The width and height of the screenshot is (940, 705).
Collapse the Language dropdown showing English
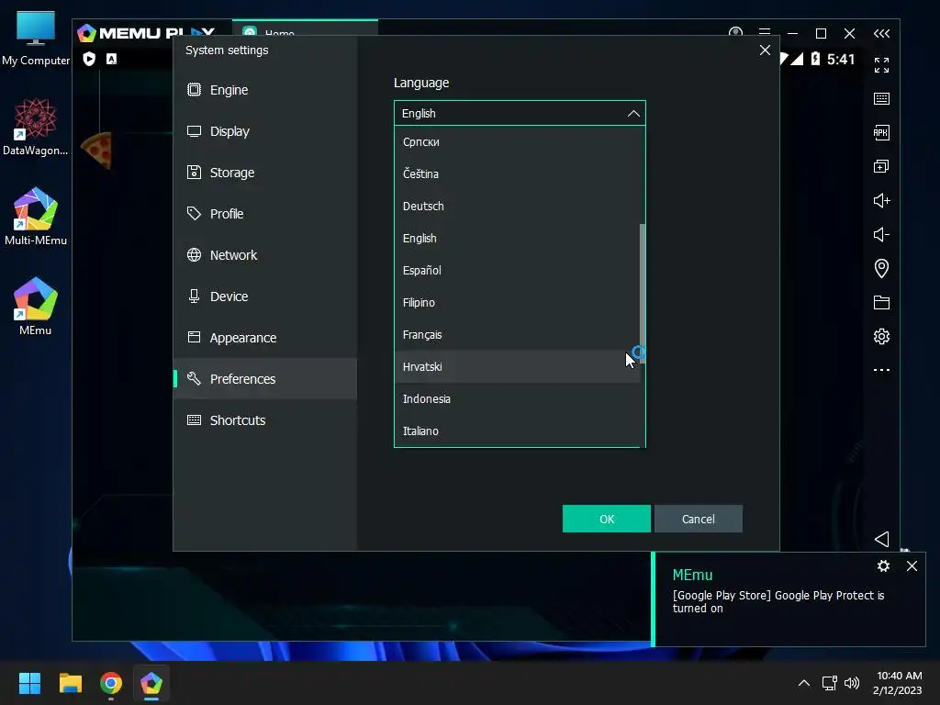tap(520, 113)
